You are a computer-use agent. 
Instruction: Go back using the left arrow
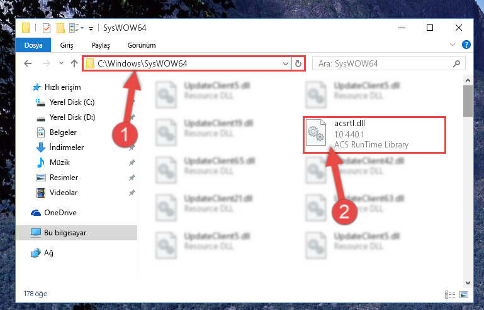[28, 63]
